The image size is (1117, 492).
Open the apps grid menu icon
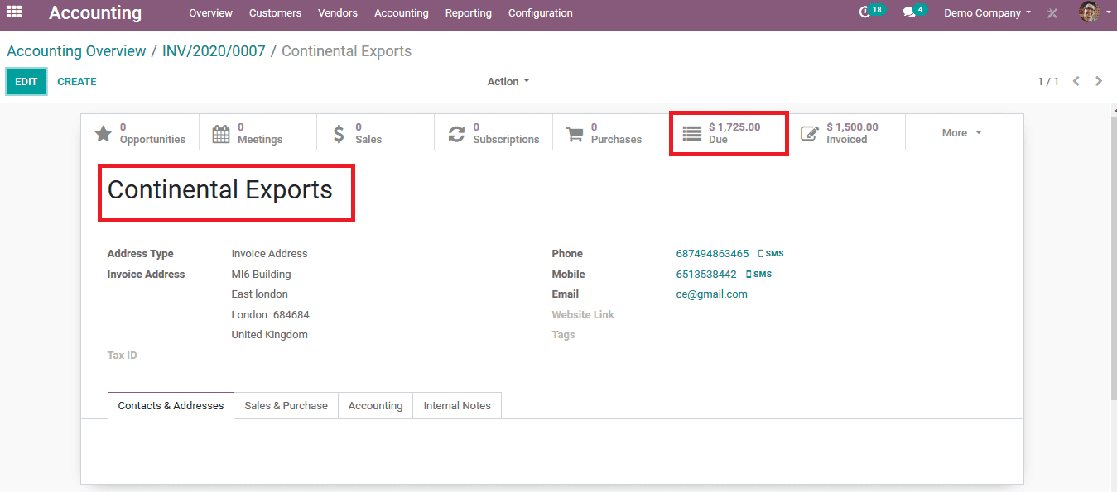coord(14,12)
